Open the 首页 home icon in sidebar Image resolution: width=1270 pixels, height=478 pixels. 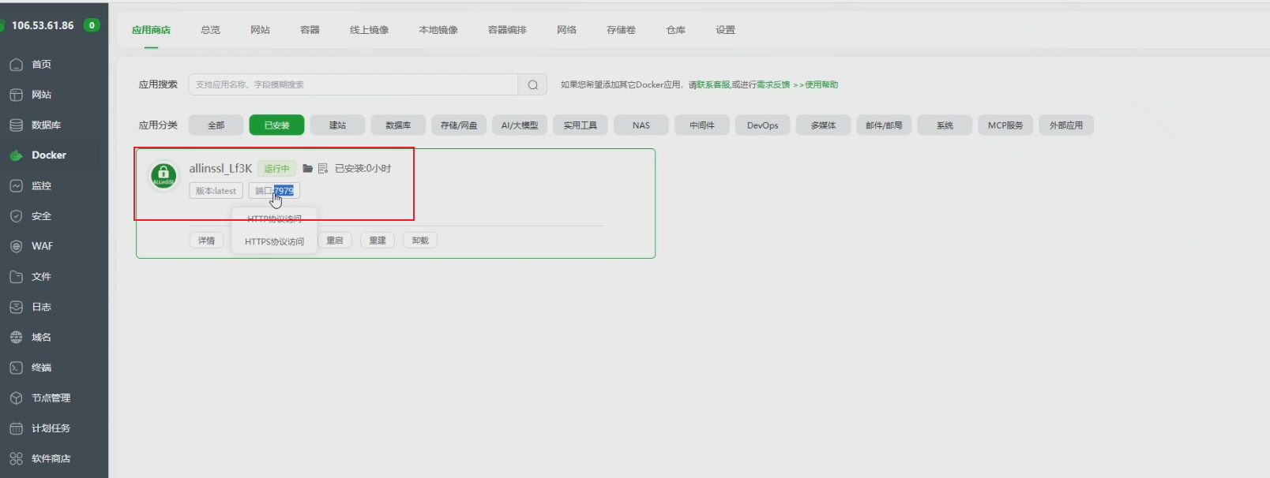pyautogui.click(x=16, y=65)
